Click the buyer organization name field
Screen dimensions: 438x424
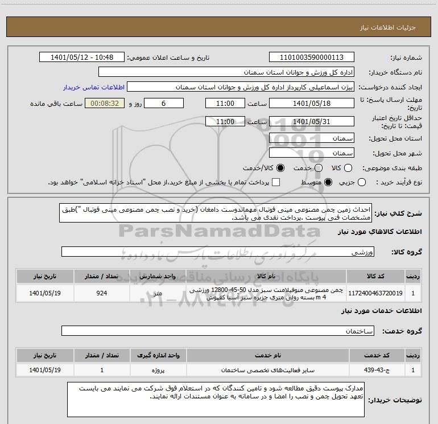226,72
